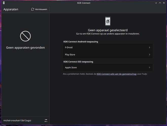167x126 pixels.
Task: Follow the KDE Connect wiki van de gemeenschap link
Action: (117, 74)
